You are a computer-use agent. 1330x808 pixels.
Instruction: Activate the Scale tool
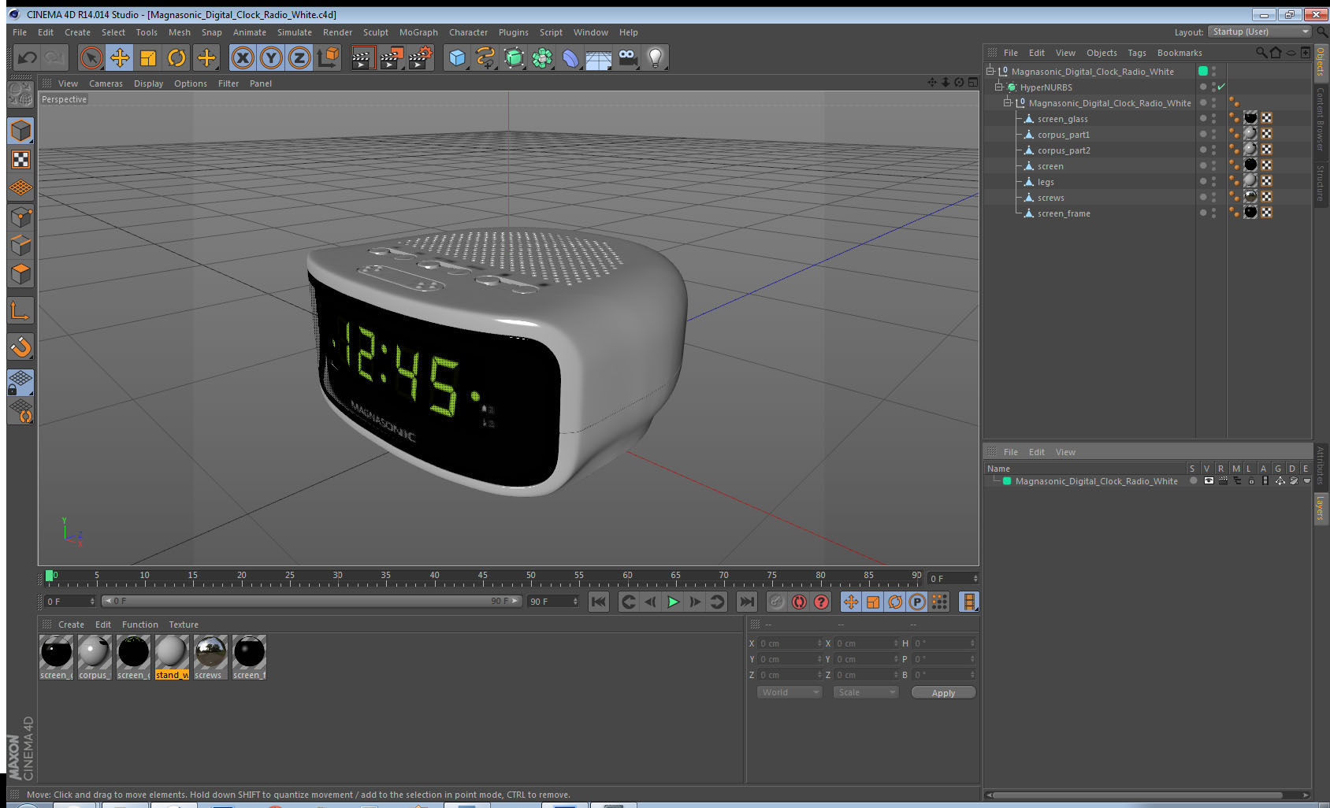point(148,57)
